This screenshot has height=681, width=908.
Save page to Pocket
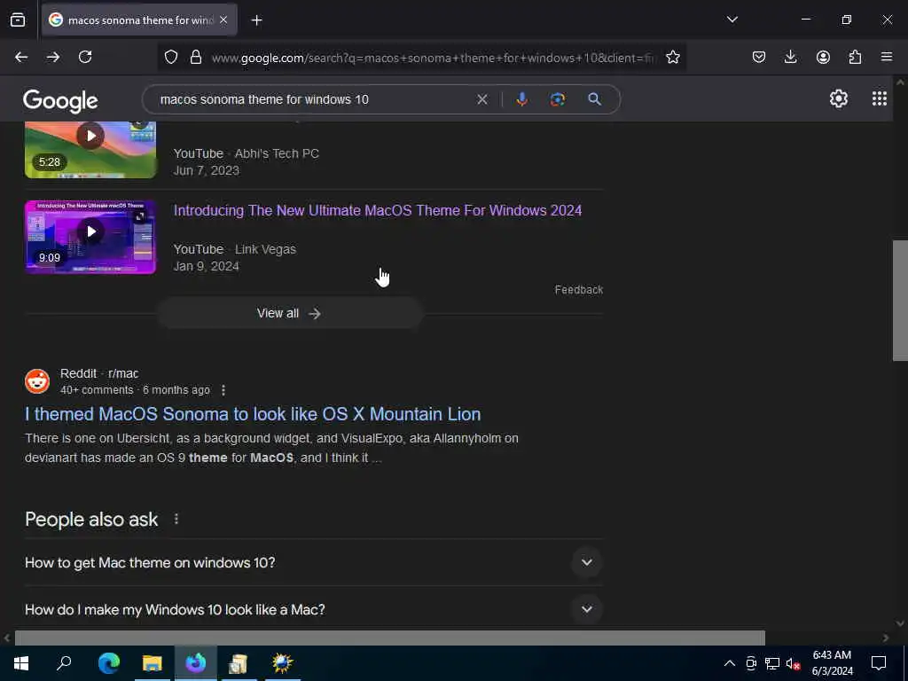tap(759, 57)
